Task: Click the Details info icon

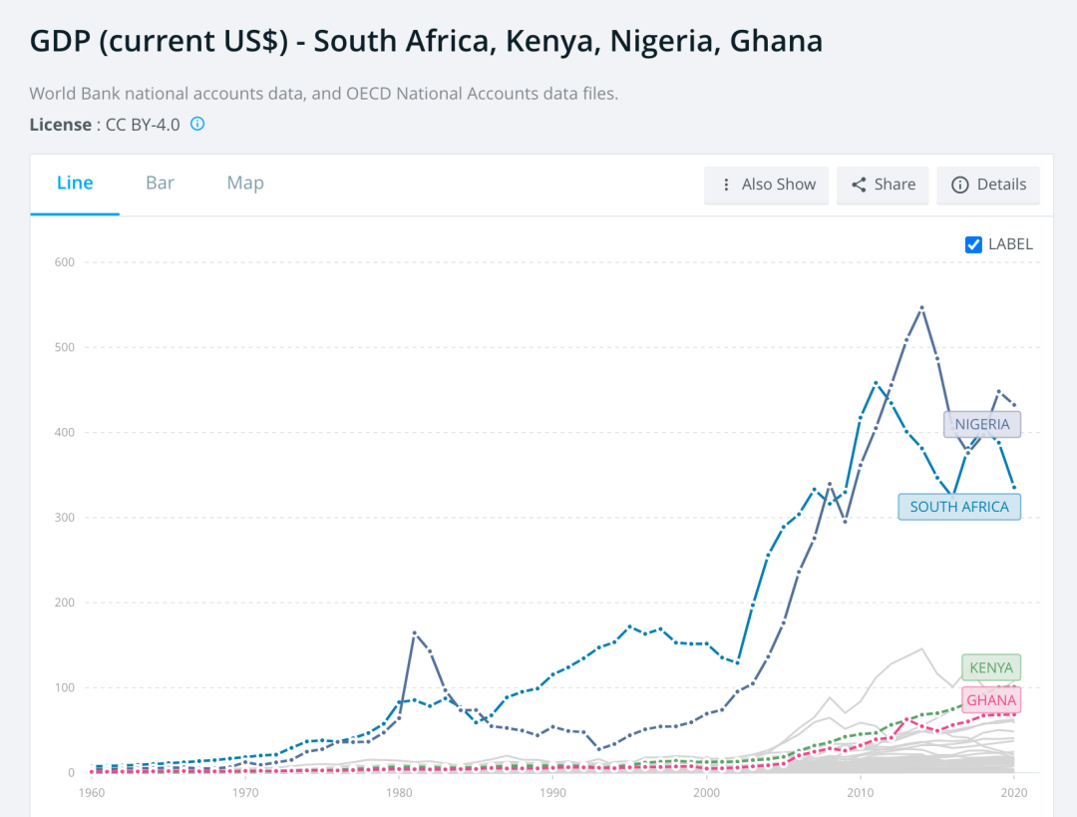Action: click(x=960, y=185)
